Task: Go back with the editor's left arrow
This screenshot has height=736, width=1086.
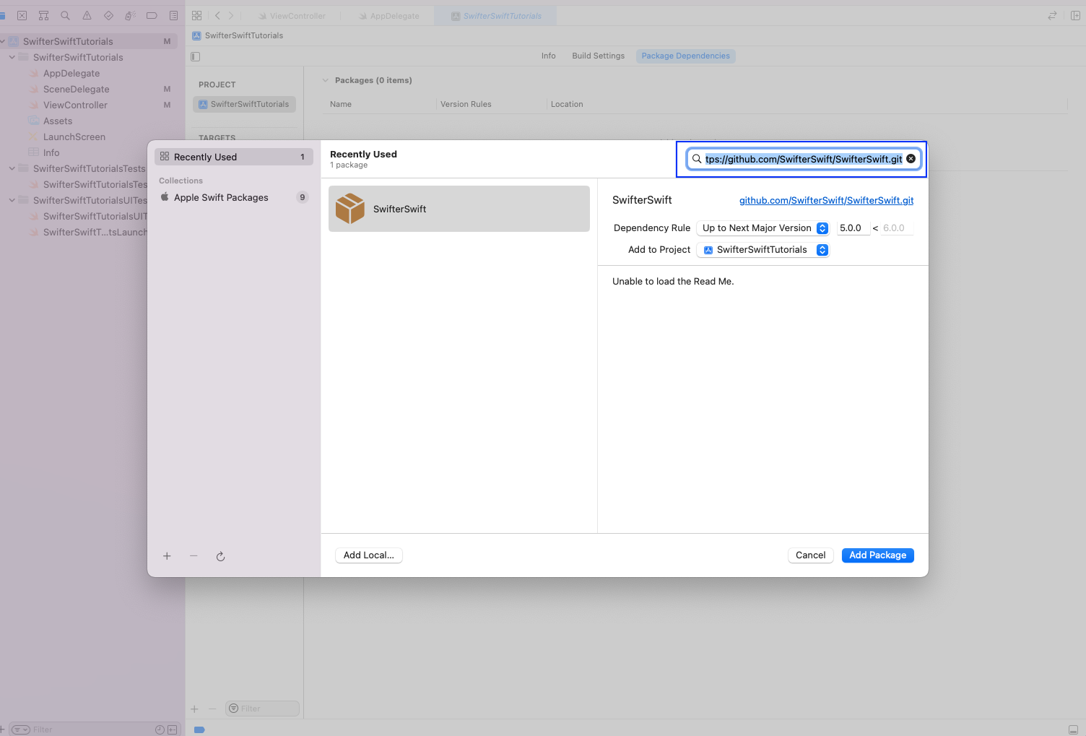Action: (217, 15)
